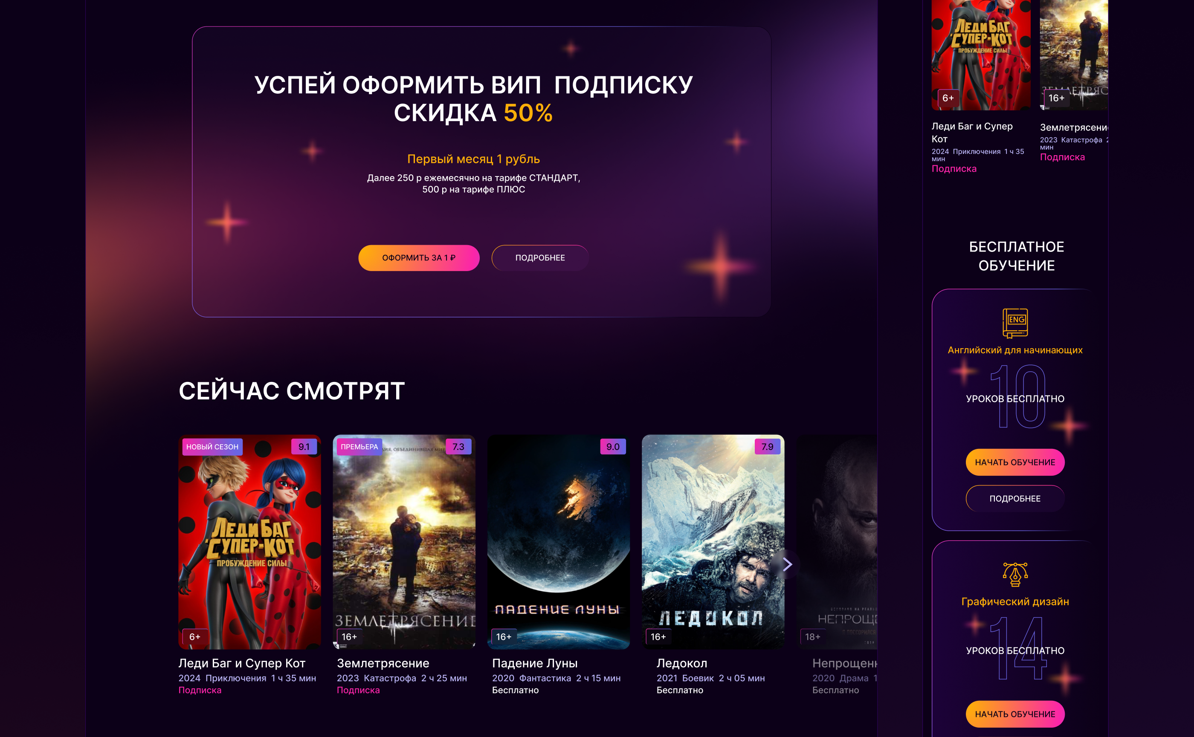Start the Графический дизайн course
Image resolution: width=1194 pixels, height=737 pixels.
1015,714
